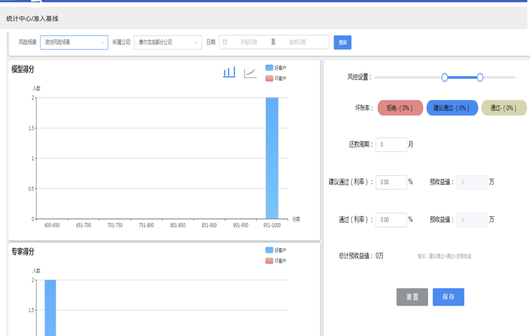The image size is (530, 336).
Task: Click the 801-850 axis label
Action: click(x=178, y=226)
